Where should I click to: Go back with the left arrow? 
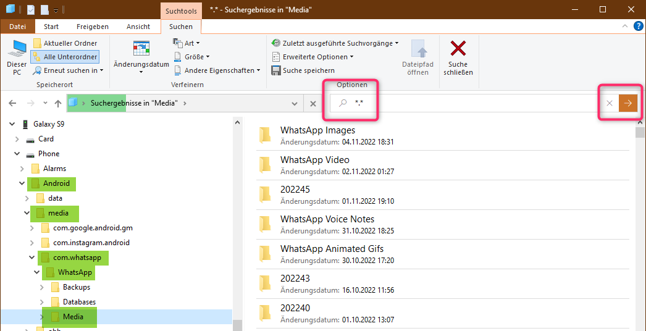coord(12,103)
